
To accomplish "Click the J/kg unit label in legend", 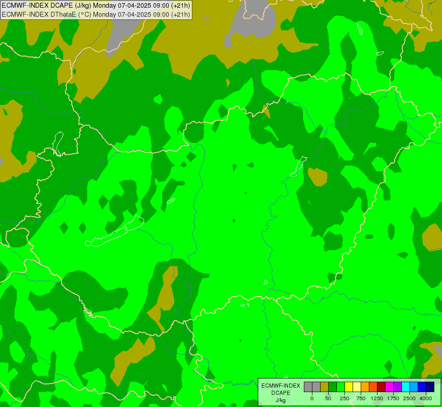I will pyautogui.click(x=280, y=401).
